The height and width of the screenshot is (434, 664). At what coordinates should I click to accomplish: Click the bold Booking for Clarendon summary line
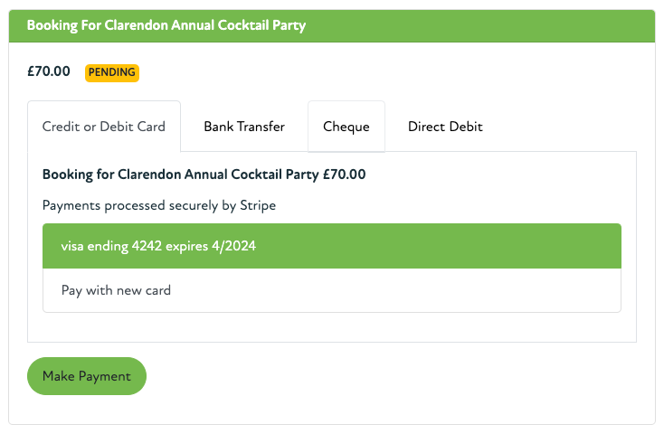[204, 174]
